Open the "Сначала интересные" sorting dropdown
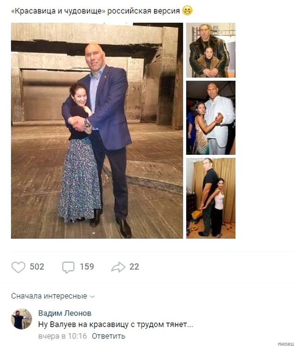 (49, 296)
